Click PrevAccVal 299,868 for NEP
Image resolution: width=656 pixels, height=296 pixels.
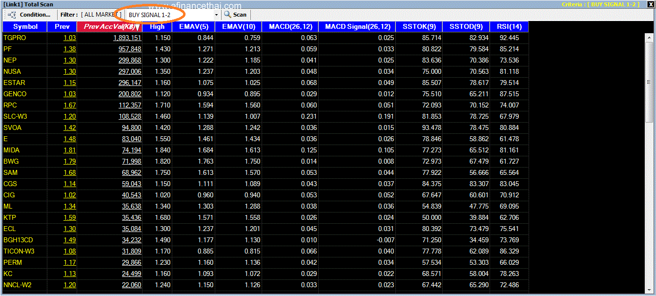click(x=130, y=60)
